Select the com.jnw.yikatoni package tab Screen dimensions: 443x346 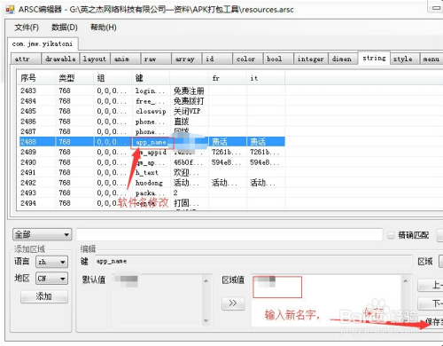[x=43, y=43]
